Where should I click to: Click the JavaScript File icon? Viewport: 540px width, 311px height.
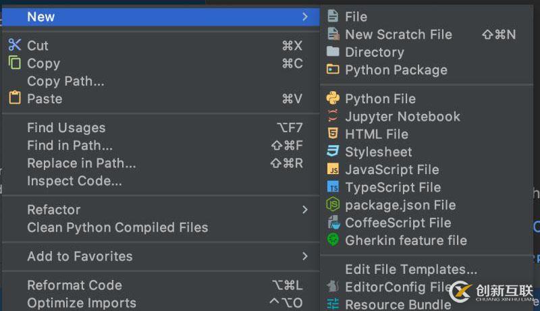tap(333, 169)
